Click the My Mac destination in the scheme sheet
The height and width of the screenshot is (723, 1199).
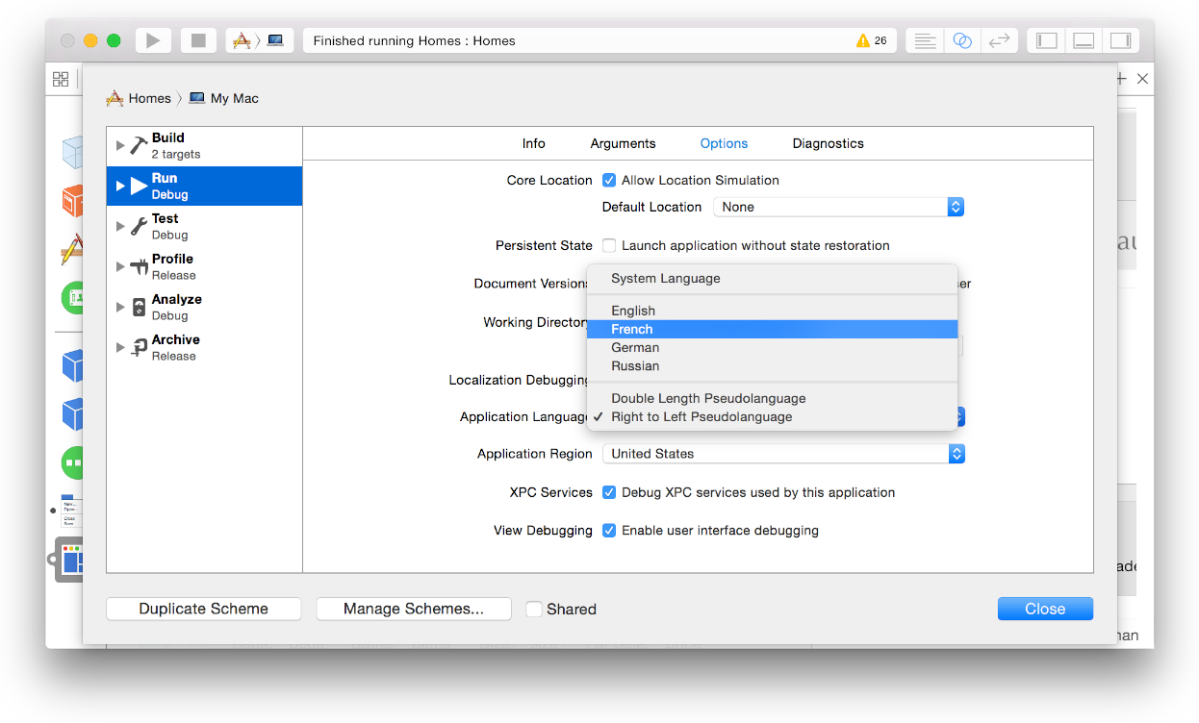223,98
